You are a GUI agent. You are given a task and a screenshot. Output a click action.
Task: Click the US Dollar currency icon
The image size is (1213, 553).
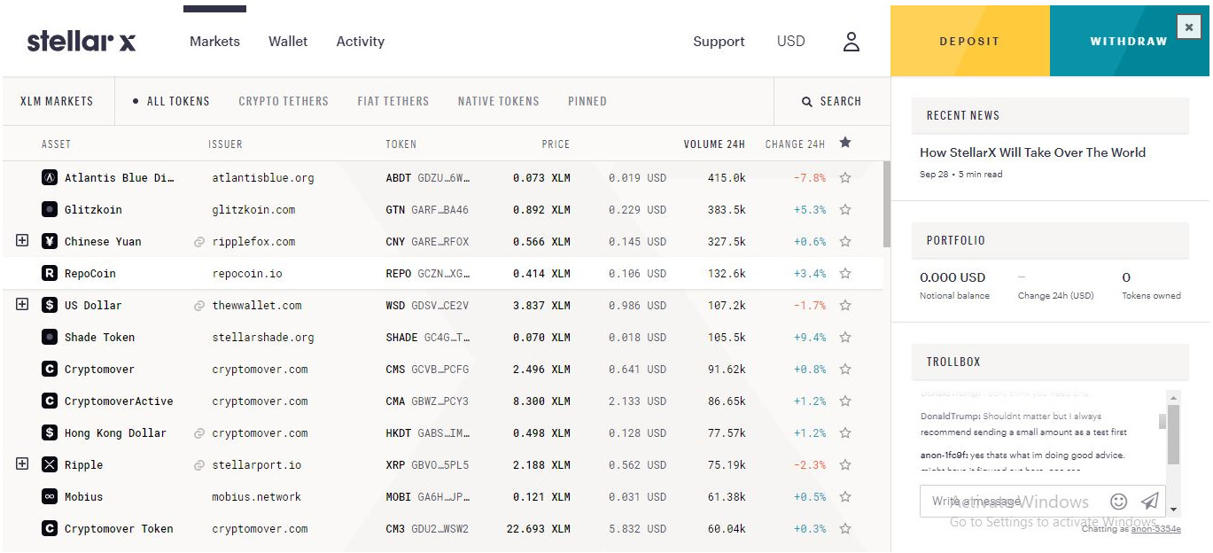[x=50, y=305]
